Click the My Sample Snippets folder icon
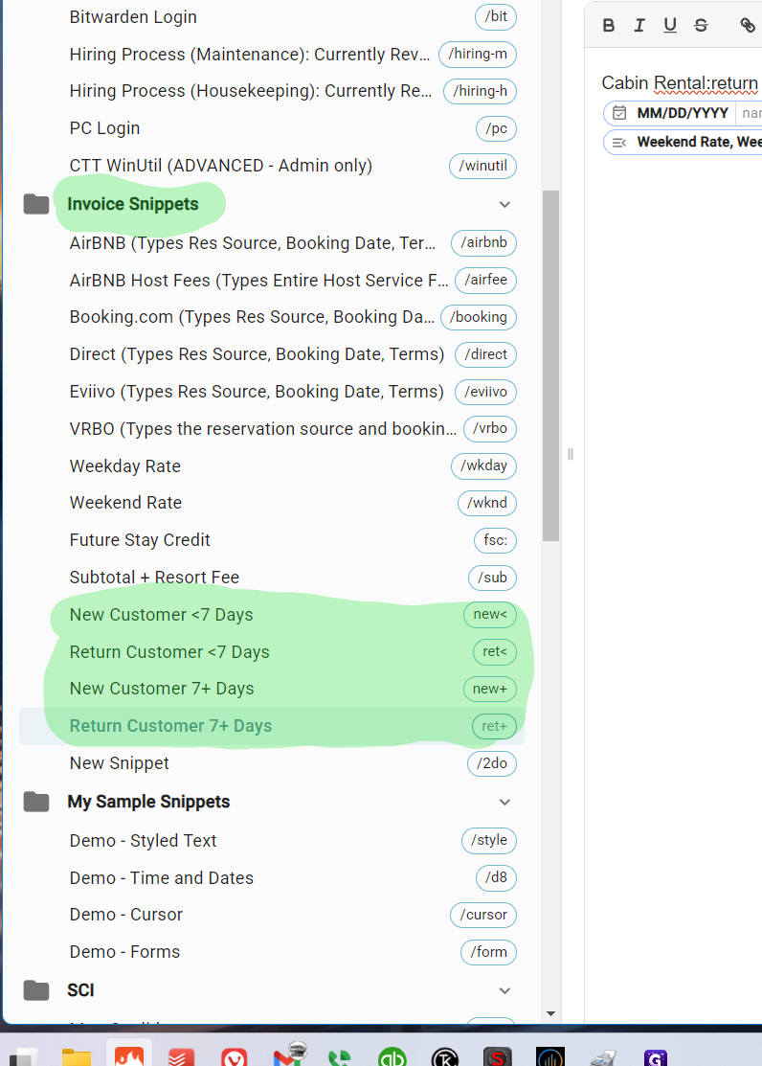The height and width of the screenshot is (1066, 762). coord(36,802)
